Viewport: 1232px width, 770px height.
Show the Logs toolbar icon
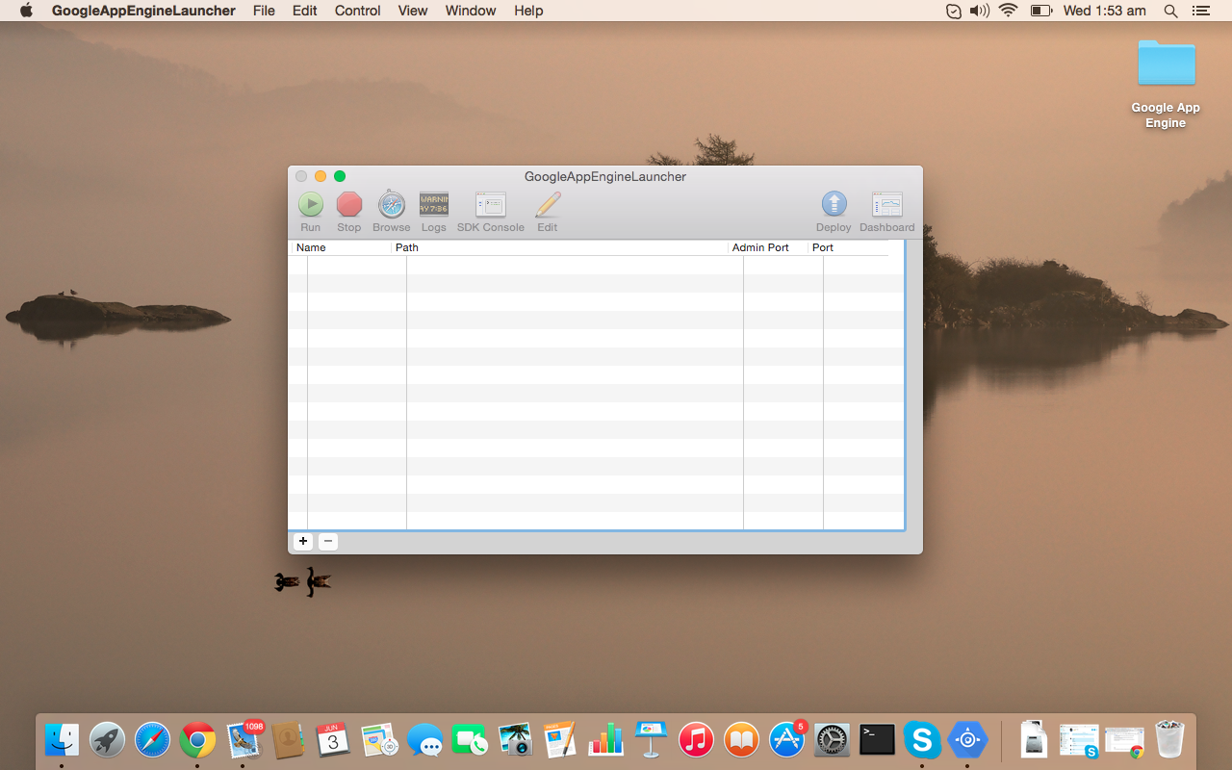(433, 205)
